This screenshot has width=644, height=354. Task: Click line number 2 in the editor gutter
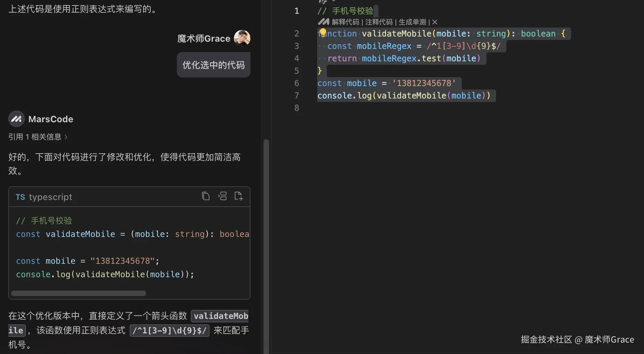[297, 33]
